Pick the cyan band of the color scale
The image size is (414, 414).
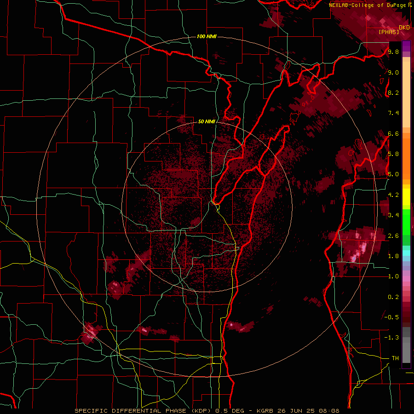[x=406, y=253]
